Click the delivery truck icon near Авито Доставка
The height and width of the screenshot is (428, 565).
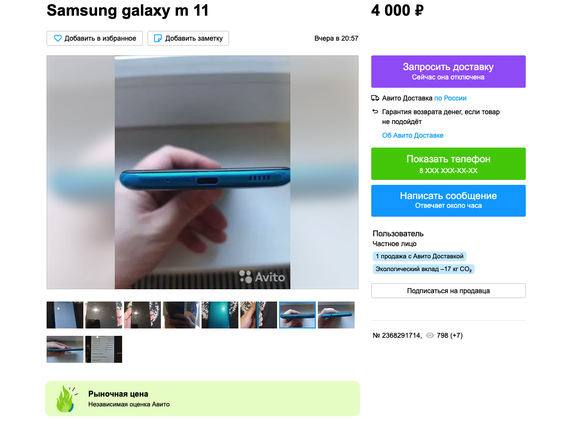[375, 98]
